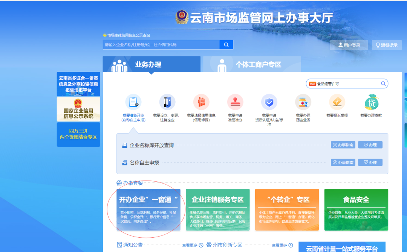Click the 资质认证/认定/标准 shield icon
This screenshot has height=252, width=407.
pyautogui.click(x=269, y=102)
